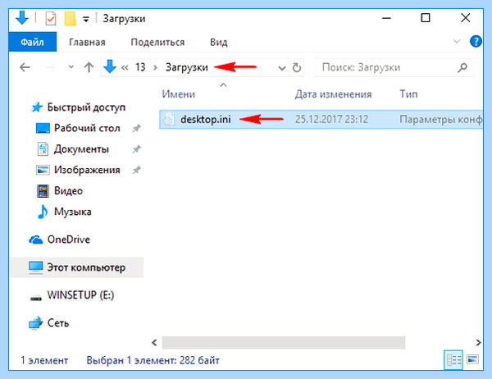Click the Загрузки breadcrumb in address bar
This screenshot has width=492, height=379.
pos(187,67)
